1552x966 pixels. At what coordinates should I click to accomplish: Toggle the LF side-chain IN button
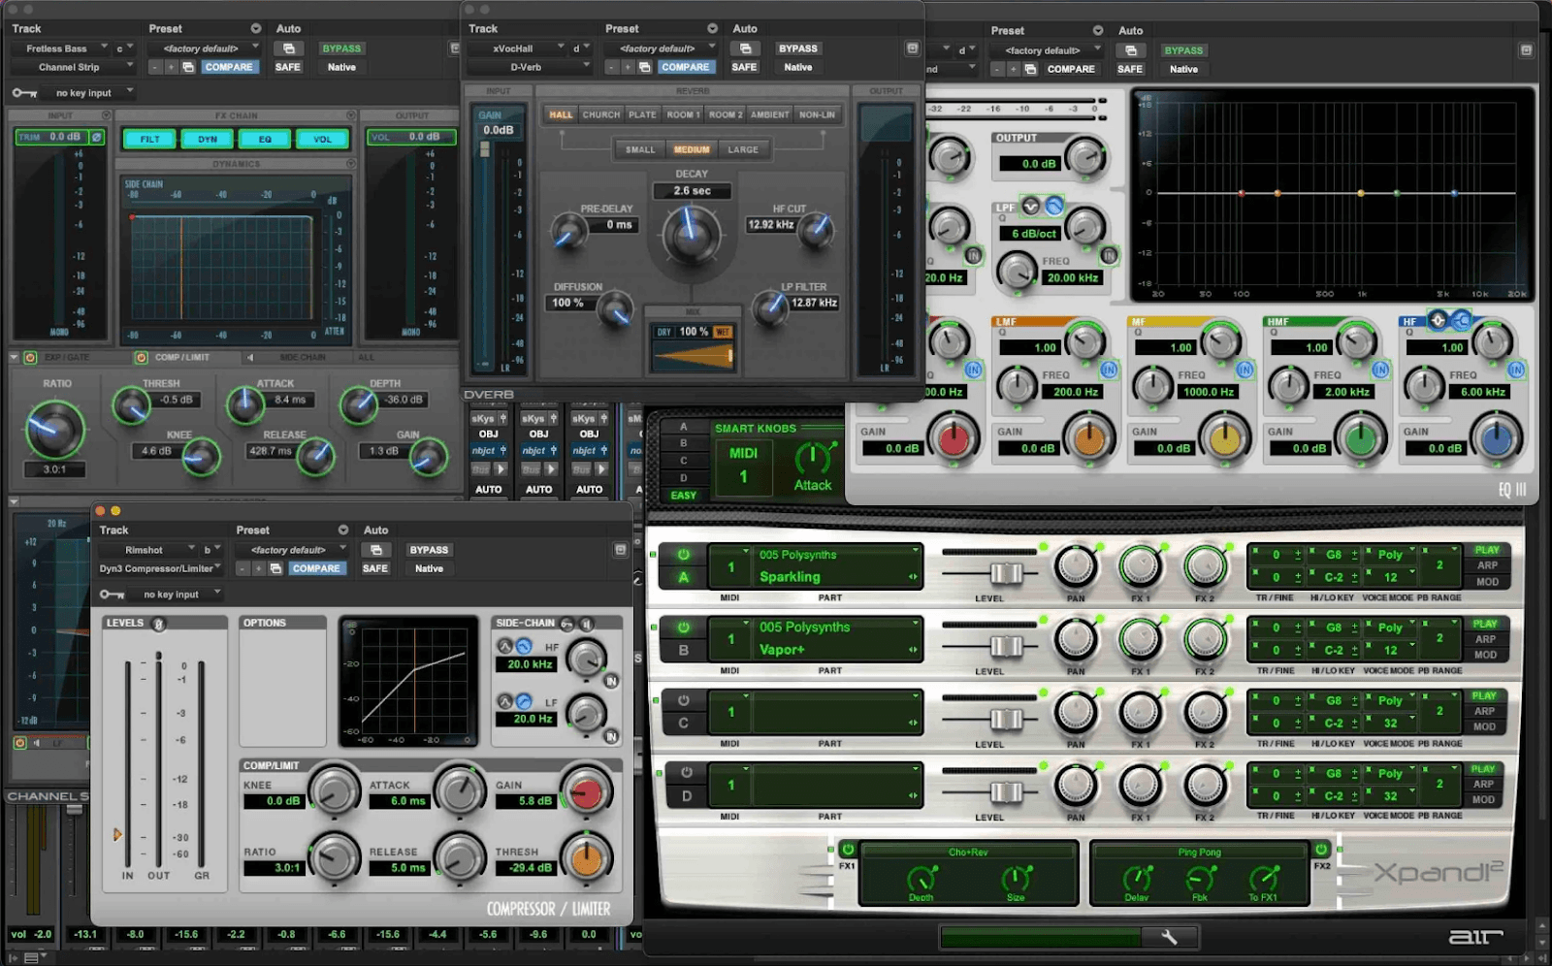[611, 737]
